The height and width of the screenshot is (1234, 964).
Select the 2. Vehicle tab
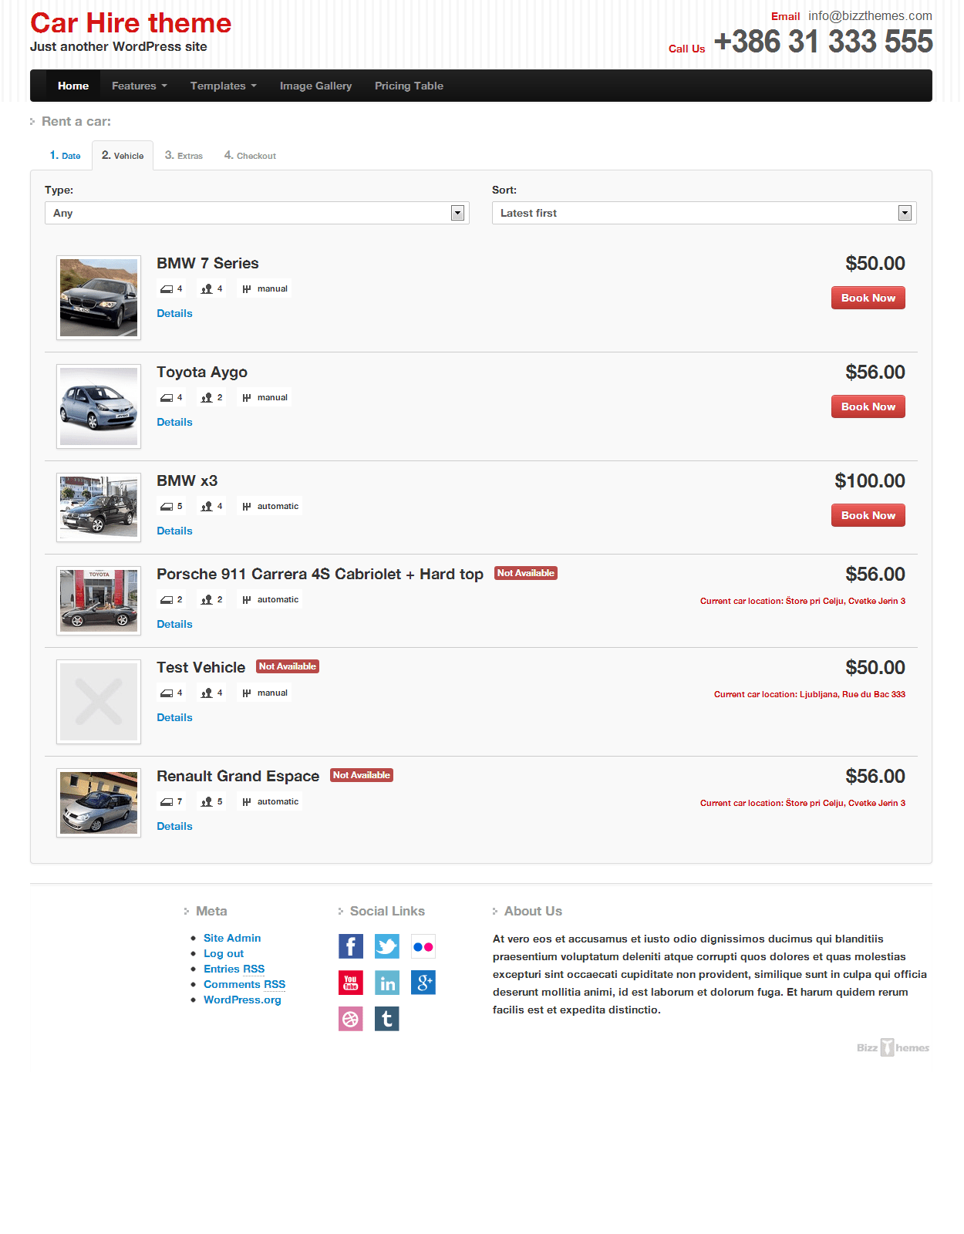123,155
